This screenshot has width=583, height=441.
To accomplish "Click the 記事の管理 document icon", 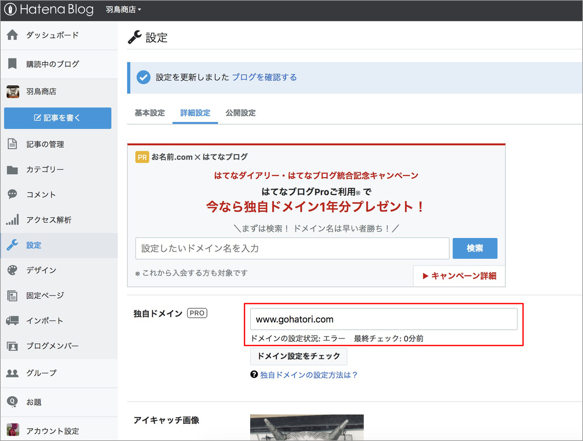I will pos(12,144).
